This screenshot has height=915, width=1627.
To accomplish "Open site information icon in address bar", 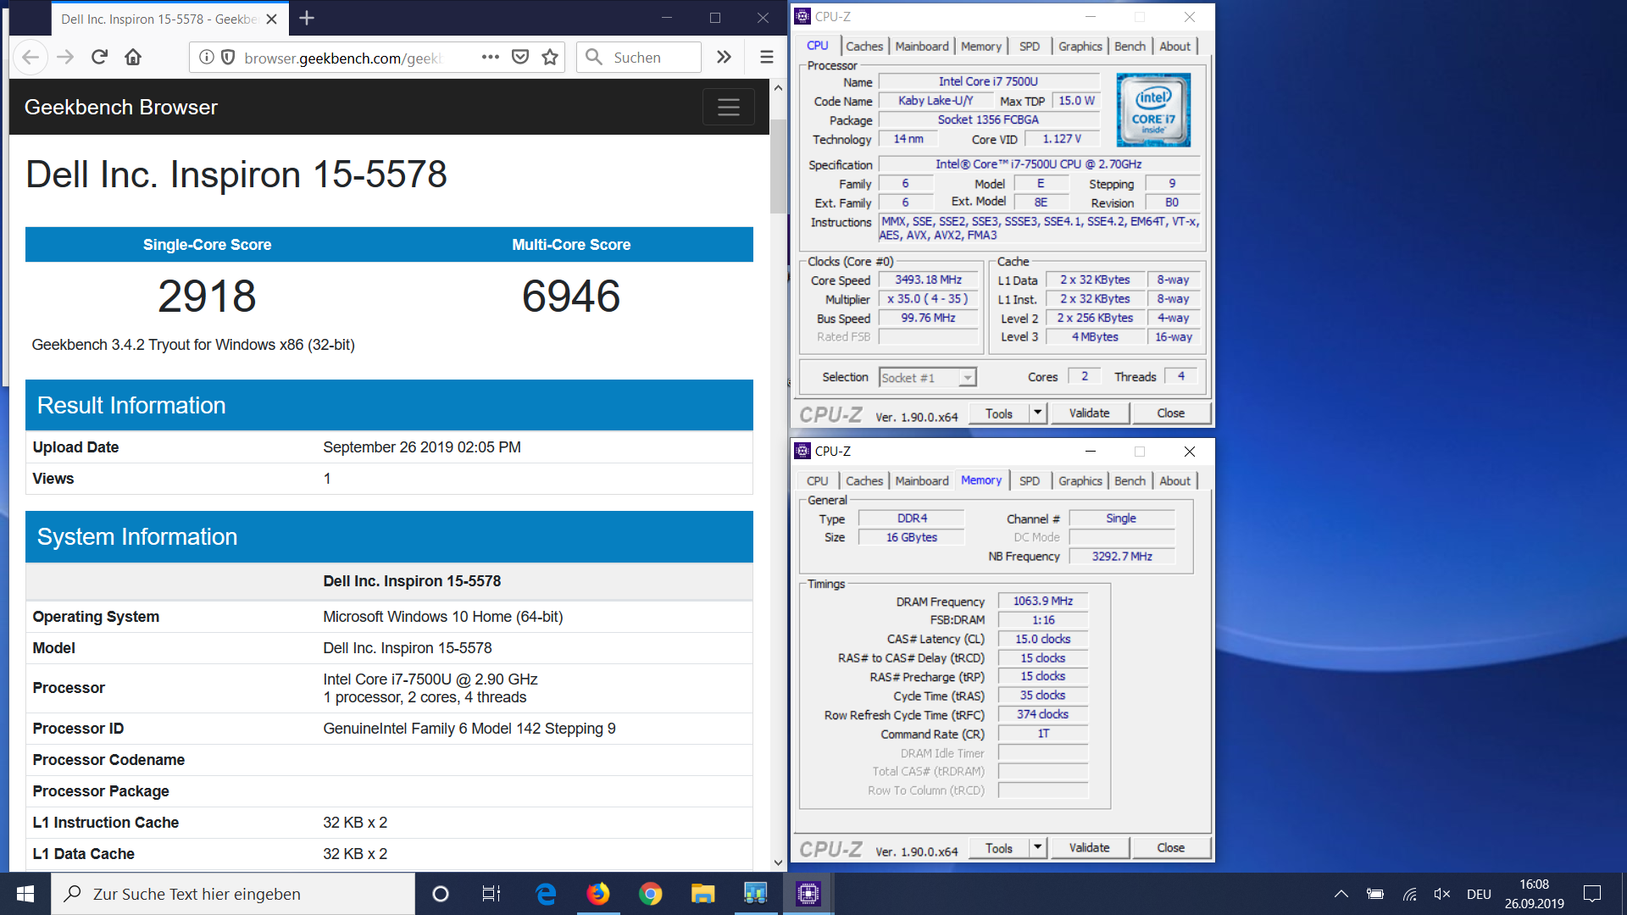I will [x=206, y=57].
